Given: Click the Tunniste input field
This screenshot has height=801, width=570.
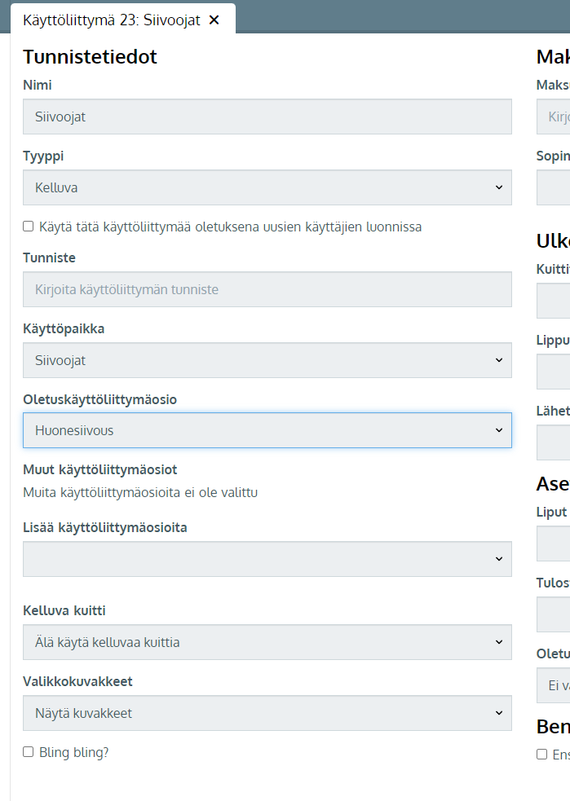Looking at the screenshot, I should pos(267,289).
